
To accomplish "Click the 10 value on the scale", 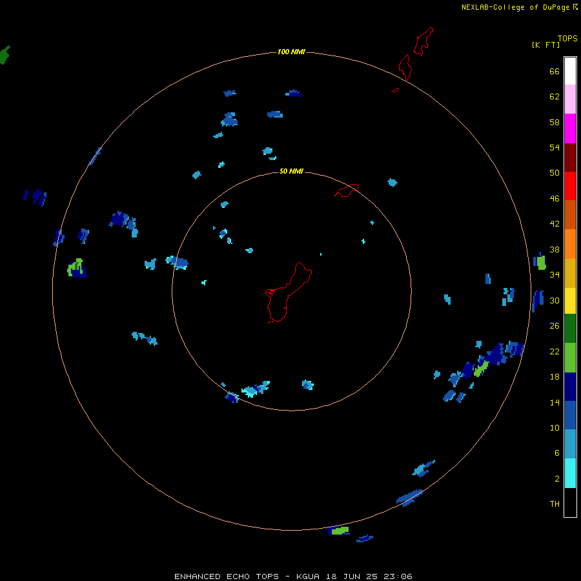I will (x=555, y=427).
